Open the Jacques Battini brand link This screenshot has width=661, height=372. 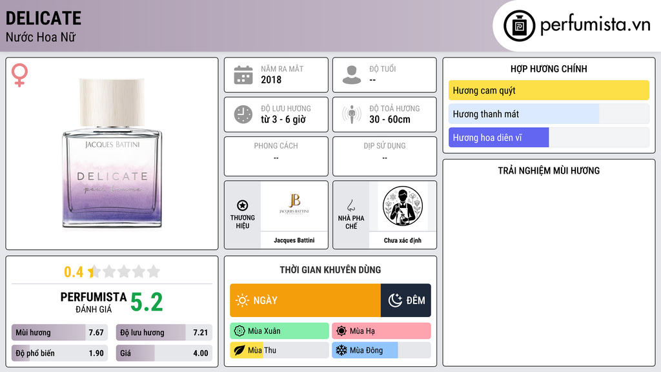point(294,240)
